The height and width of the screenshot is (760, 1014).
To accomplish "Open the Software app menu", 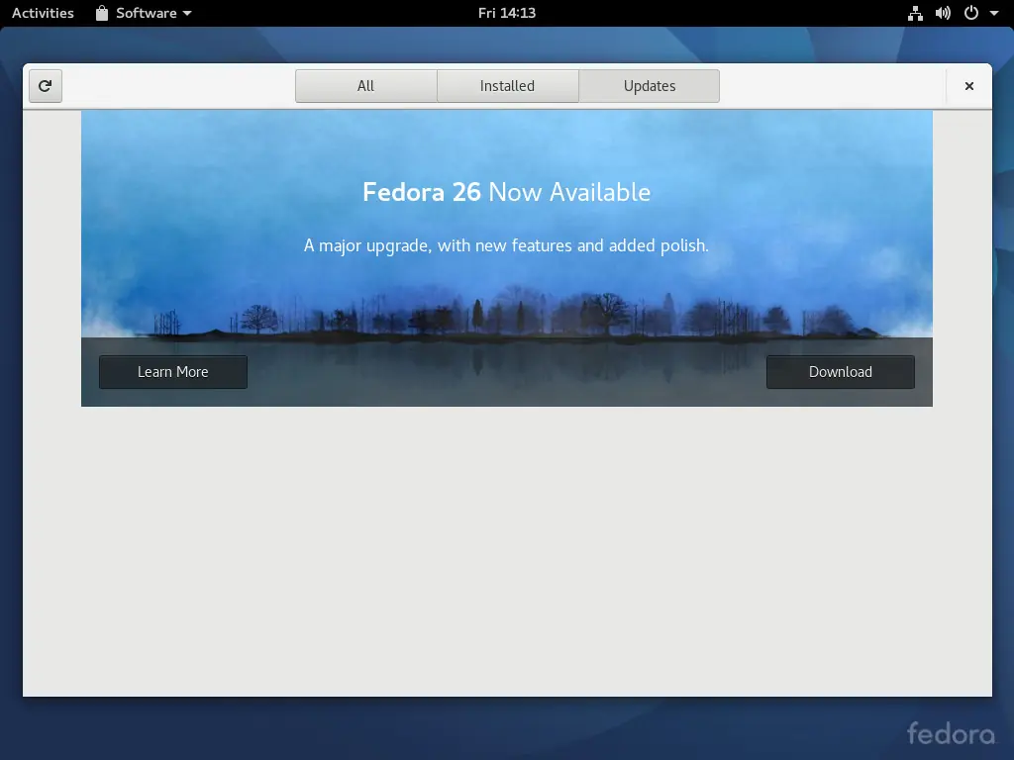I will coord(144,13).
